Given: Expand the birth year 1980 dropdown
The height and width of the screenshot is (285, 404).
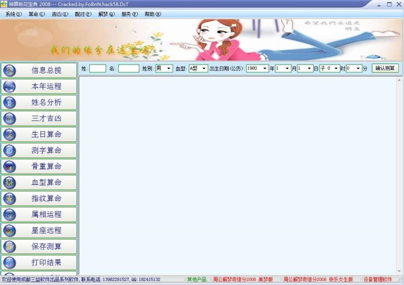Looking at the screenshot, I should 265,68.
